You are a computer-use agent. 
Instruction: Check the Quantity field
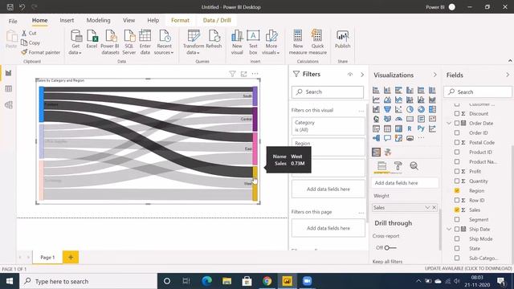point(457,181)
